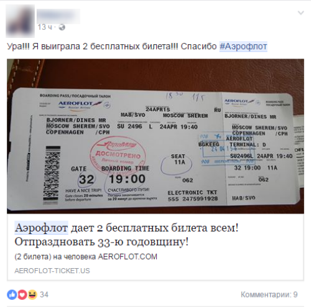Click the '(2 билета) на человека AEROFLOT.COM' description
Image resolution: width=311 pixels, height=308 pixels.
coord(86,257)
